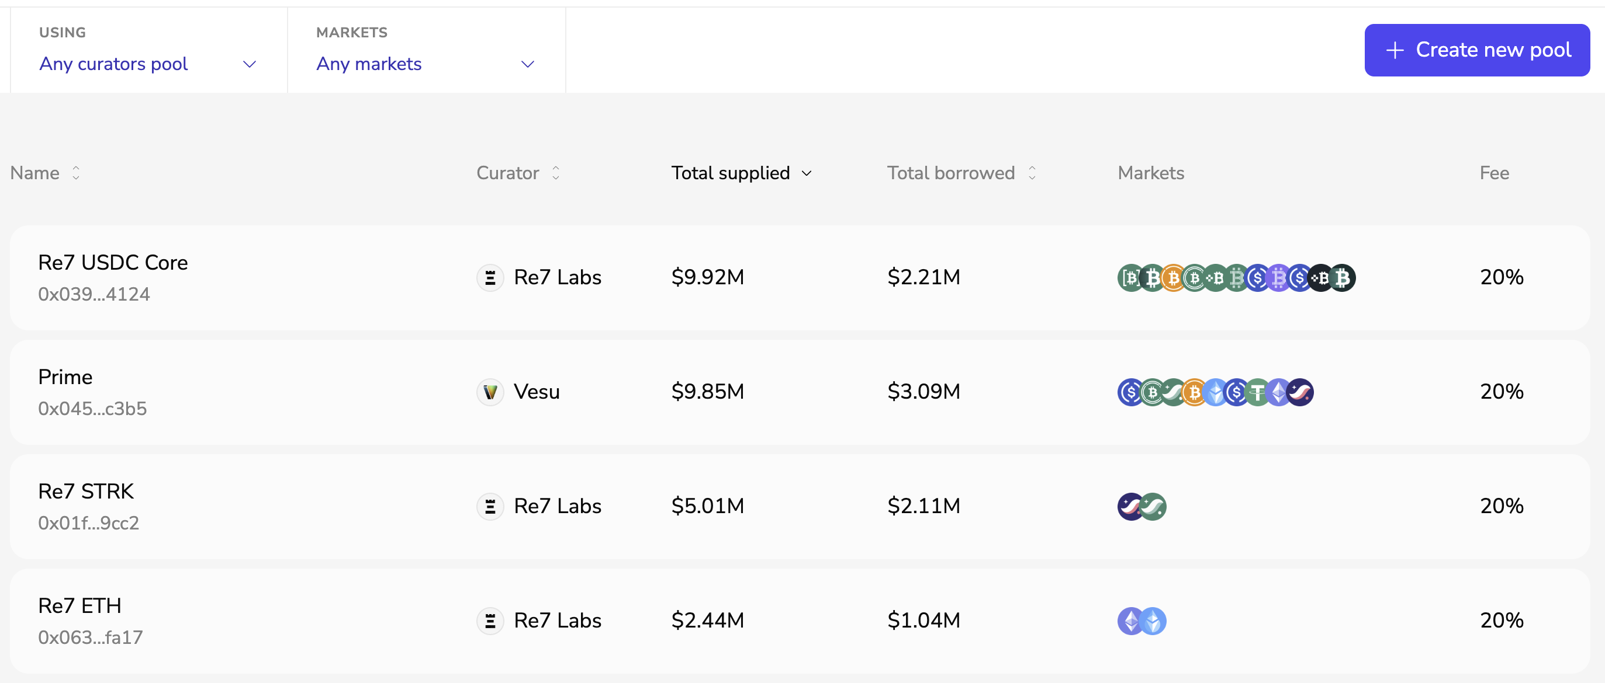Click the Vesu curator name
1605x683 pixels.
(x=537, y=392)
